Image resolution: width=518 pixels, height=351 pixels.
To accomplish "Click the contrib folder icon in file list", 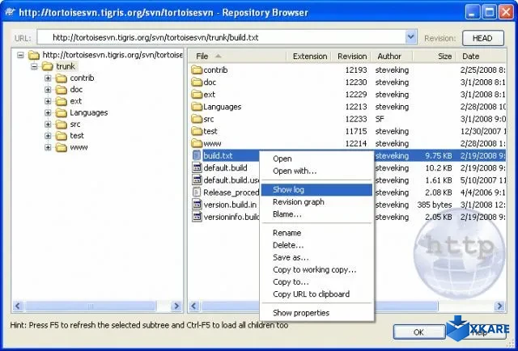I will click(197, 70).
